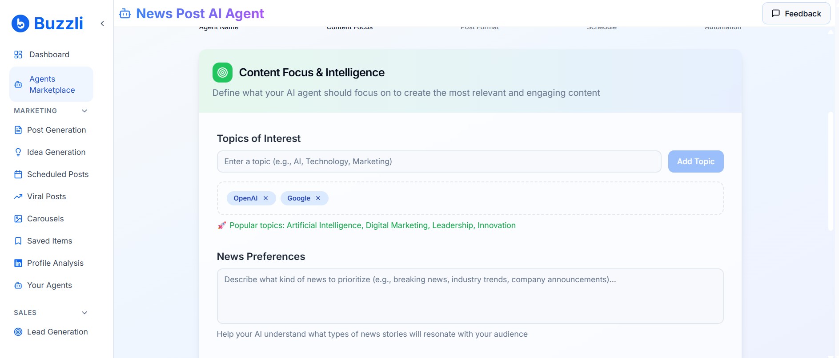The height and width of the screenshot is (358, 839).
Task: Switch to the Automation step
Action: (723, 27)
